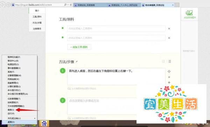
Task: Jump to 注意事项 in the sidebar
Action: [37, 29]
